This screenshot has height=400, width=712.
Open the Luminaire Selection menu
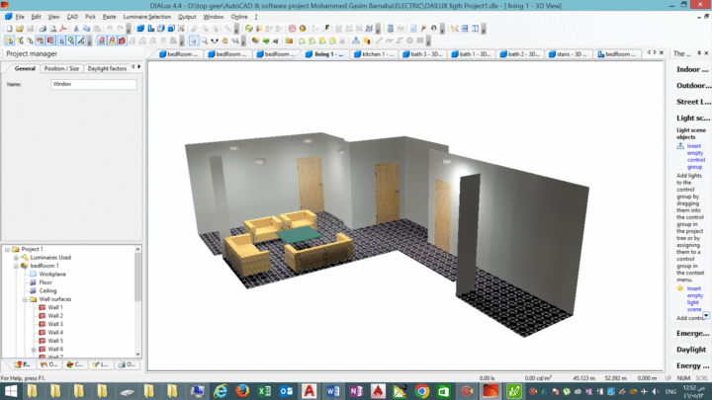click(x=146, y=17)
